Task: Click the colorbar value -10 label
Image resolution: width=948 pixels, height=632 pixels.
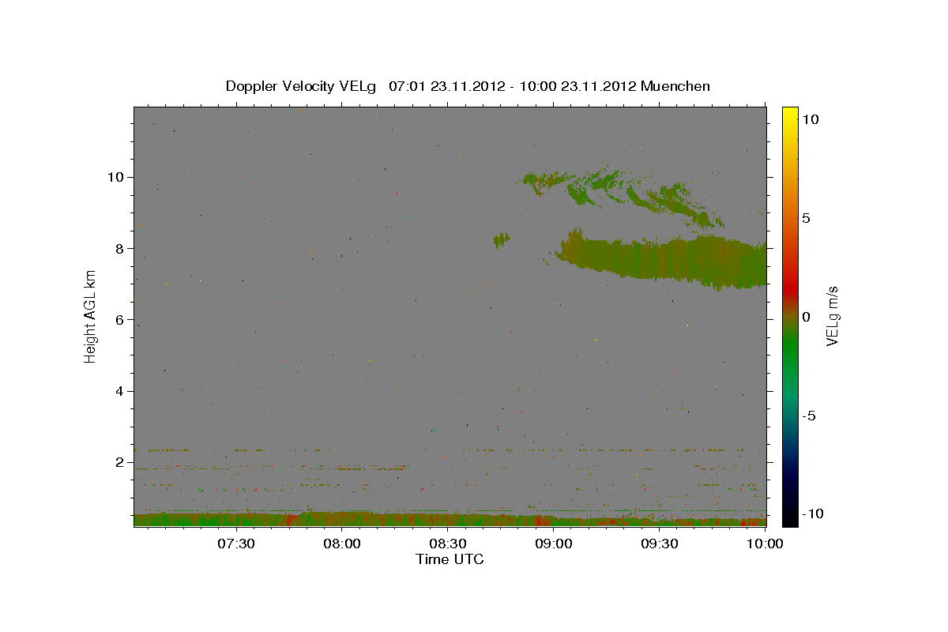Action: [x=814, y=514]
